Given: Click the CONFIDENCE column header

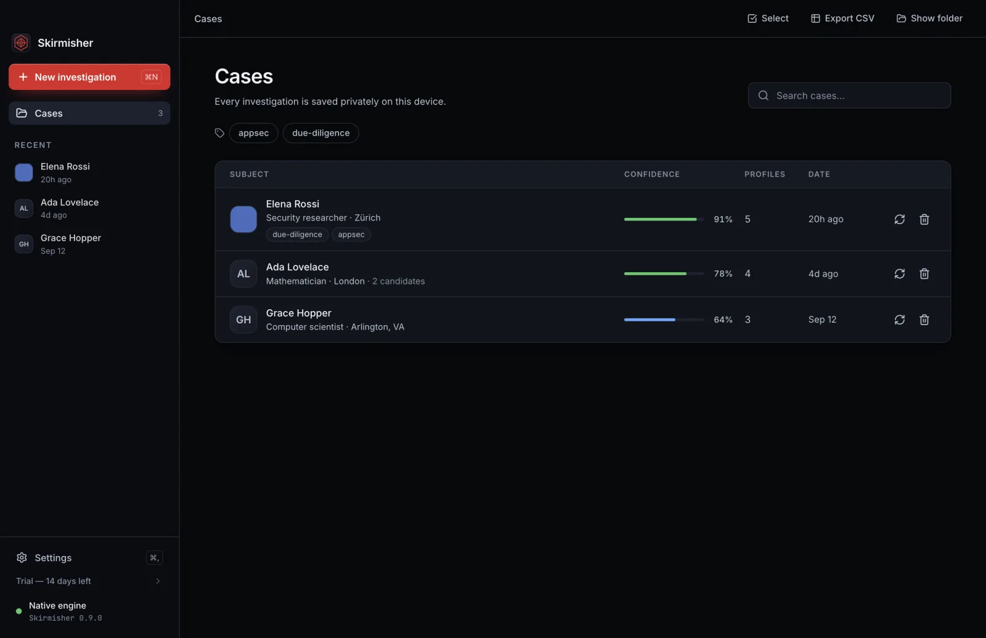Looking at the screenshot, I should coord(652,174).
